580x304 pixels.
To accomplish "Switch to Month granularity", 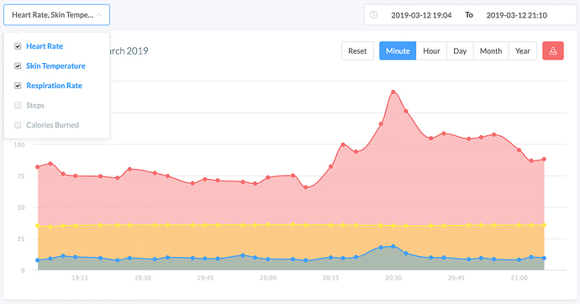I will 491,50.
